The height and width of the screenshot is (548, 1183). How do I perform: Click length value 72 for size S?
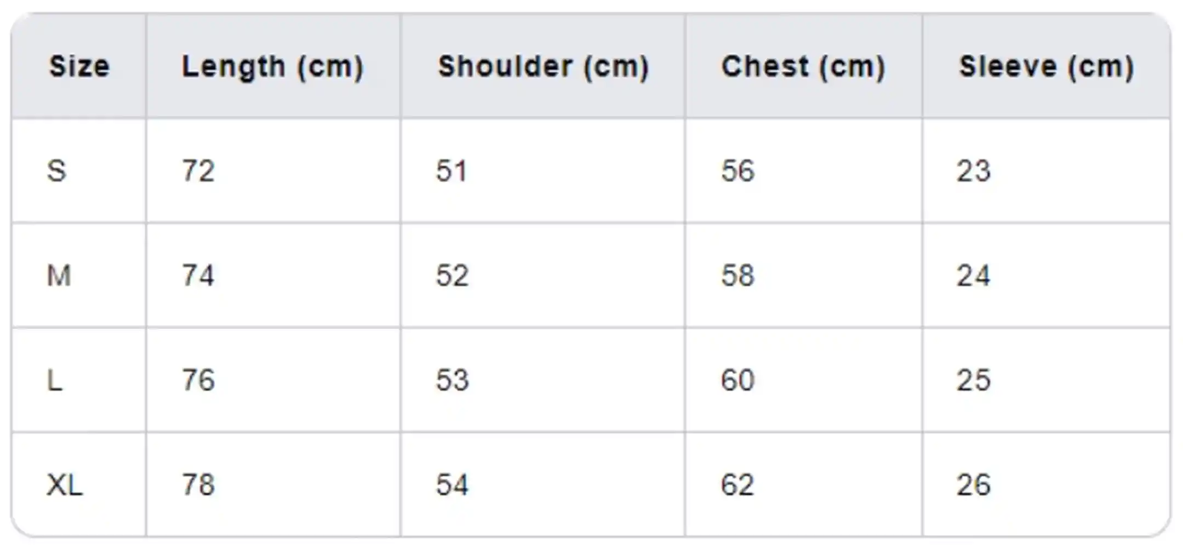(198, 171)
